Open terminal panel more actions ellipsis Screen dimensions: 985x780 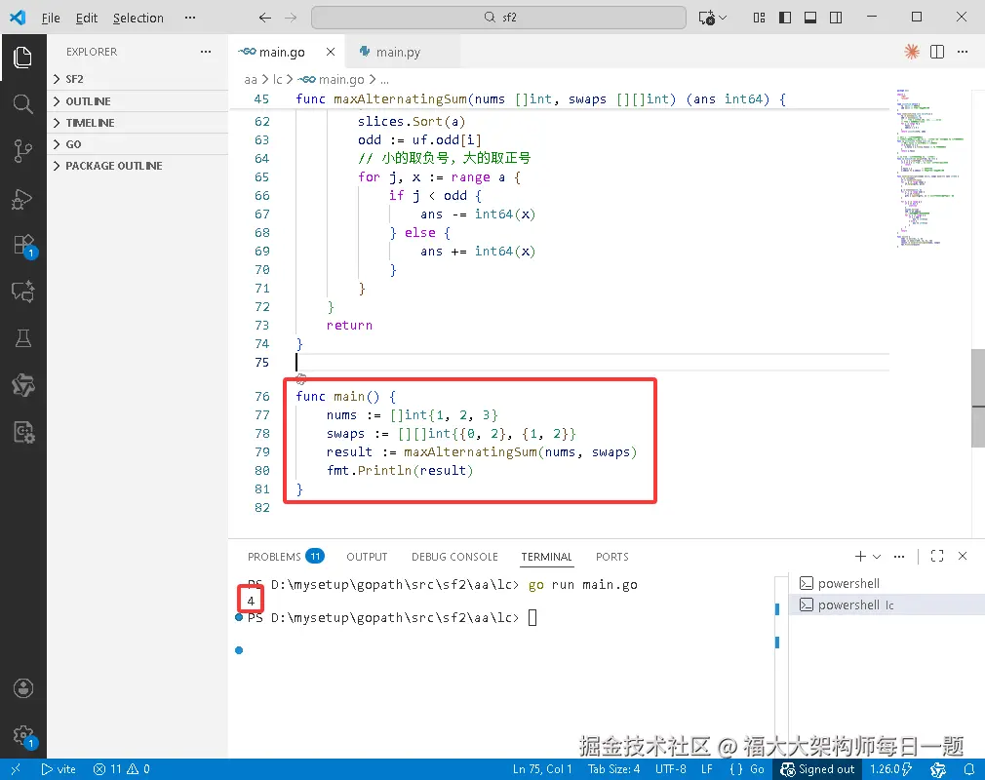click(899, 556)
